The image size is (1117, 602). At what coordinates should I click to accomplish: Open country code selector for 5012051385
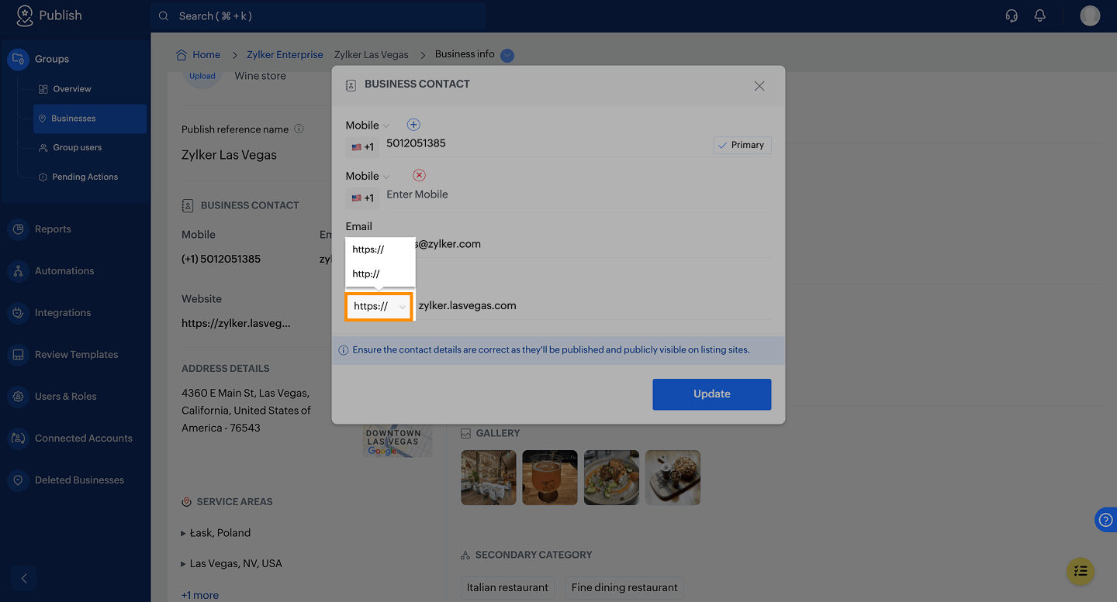click(x=362, y=147)
